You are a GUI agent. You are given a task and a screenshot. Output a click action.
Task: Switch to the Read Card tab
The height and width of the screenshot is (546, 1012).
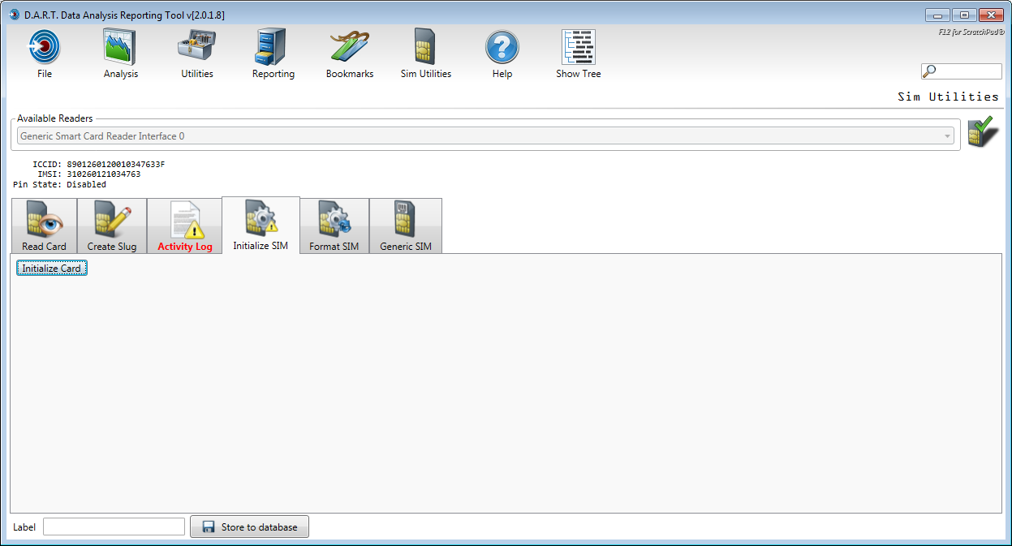point(44,226)
